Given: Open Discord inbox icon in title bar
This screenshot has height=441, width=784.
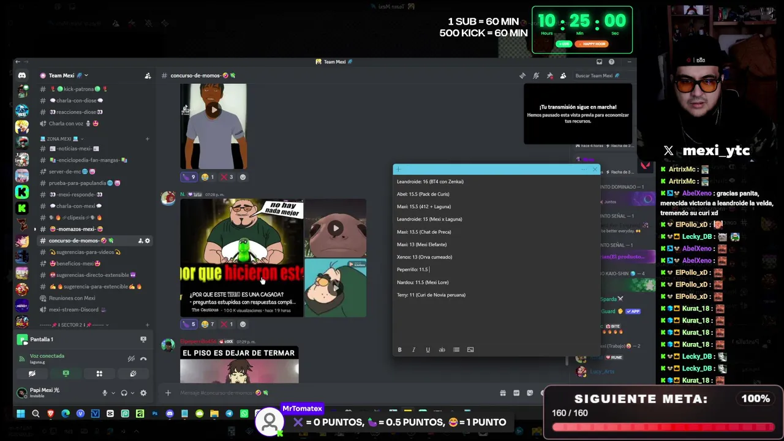Looking at the screenshot, I should [x=599, y=62].
